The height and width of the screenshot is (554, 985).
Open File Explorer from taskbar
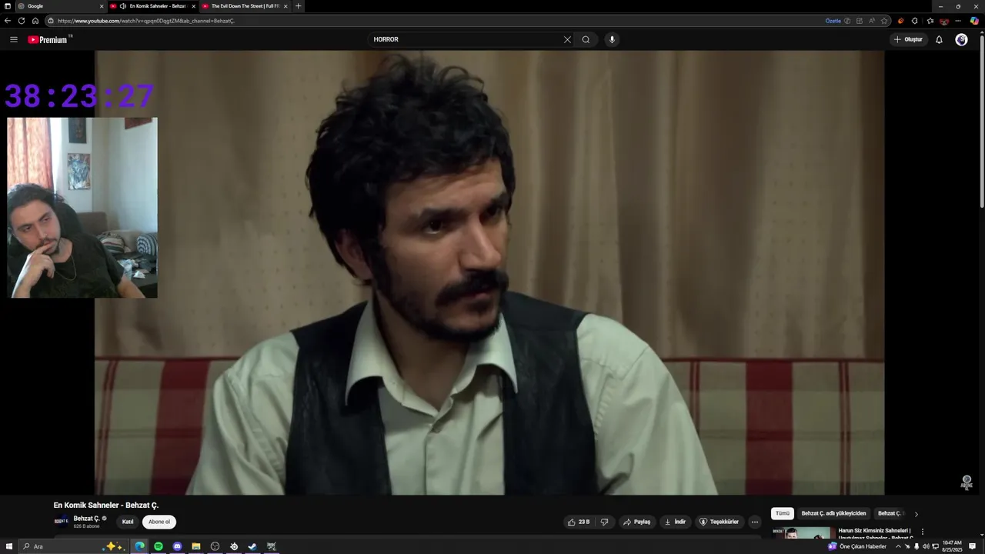pos(196,546)
